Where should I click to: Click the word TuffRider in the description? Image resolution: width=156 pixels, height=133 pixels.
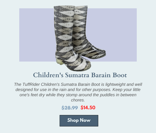(31, 84)
